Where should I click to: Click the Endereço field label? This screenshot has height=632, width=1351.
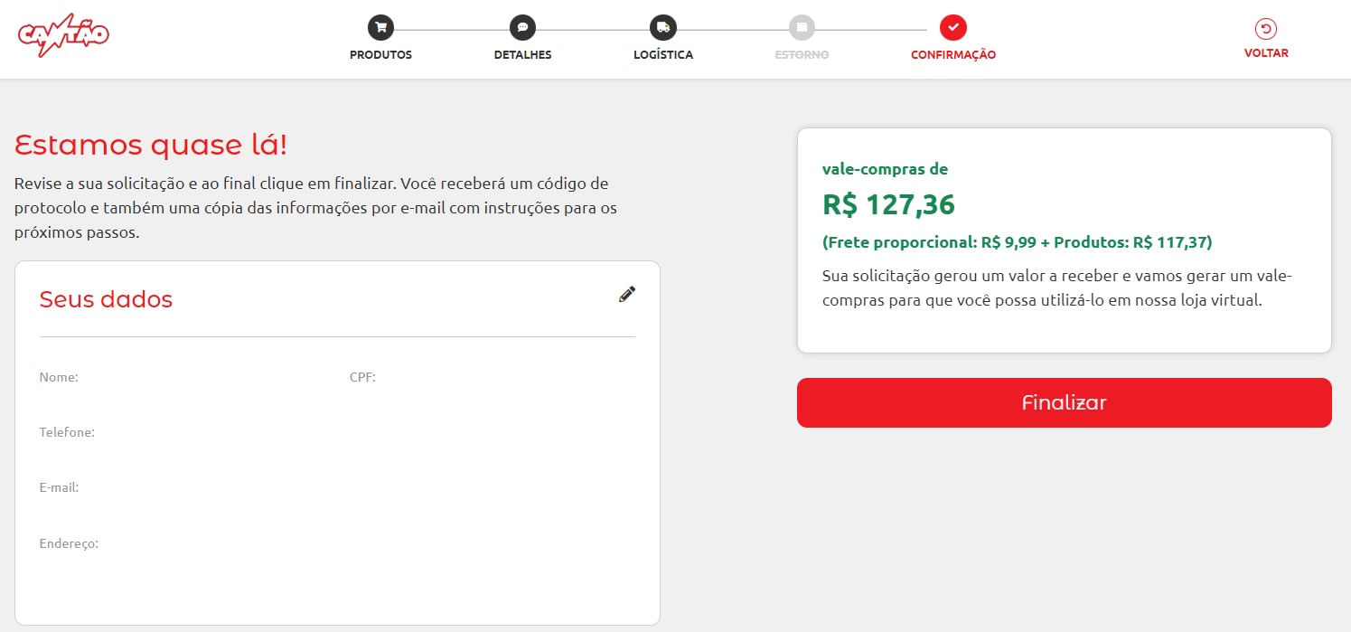pos(69,543)
